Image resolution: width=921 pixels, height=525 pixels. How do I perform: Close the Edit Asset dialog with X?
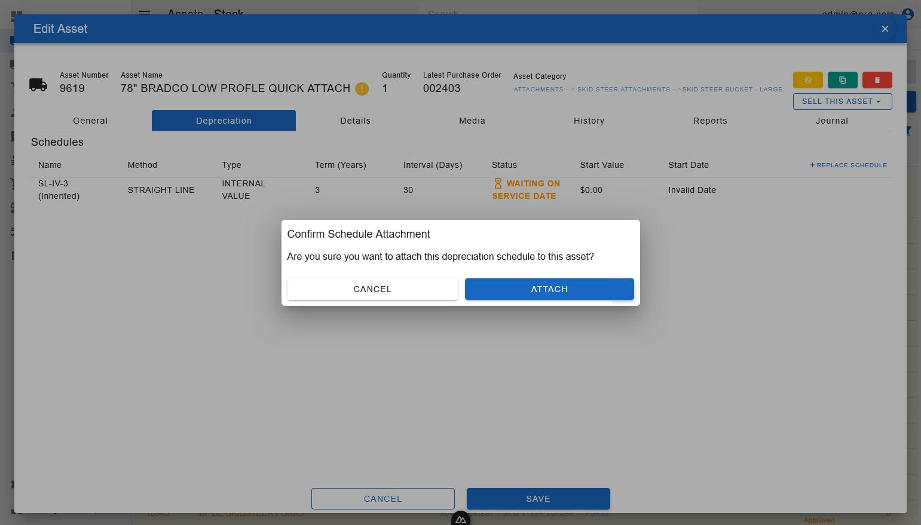pos(885,29)
